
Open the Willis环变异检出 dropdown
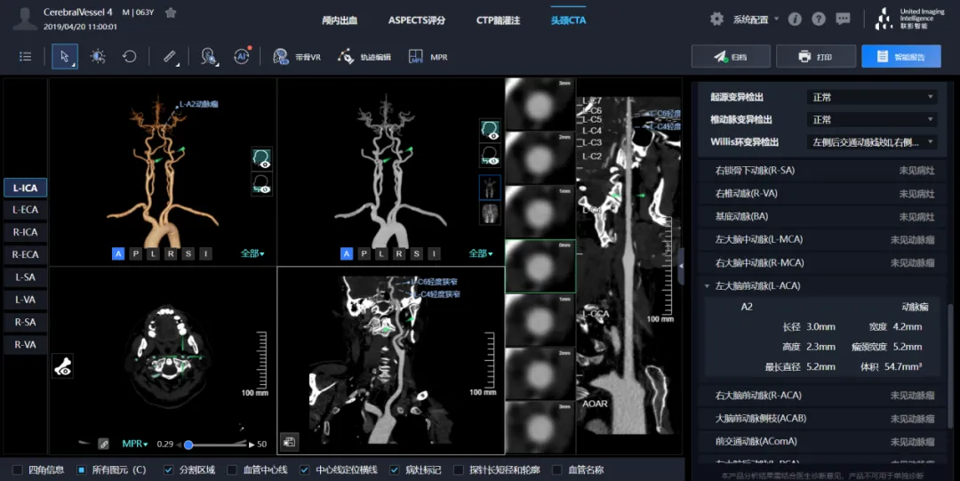(x=871, y=142)
